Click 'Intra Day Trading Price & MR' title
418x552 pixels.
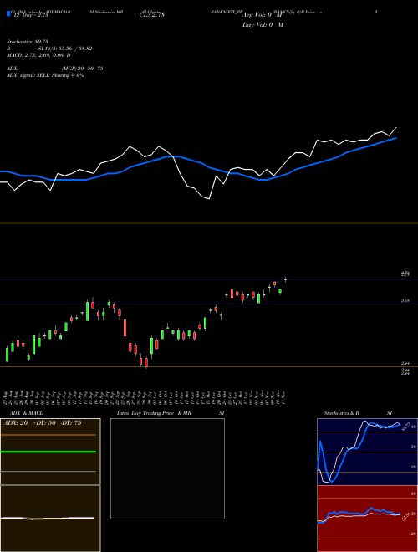tap(154, 413)
